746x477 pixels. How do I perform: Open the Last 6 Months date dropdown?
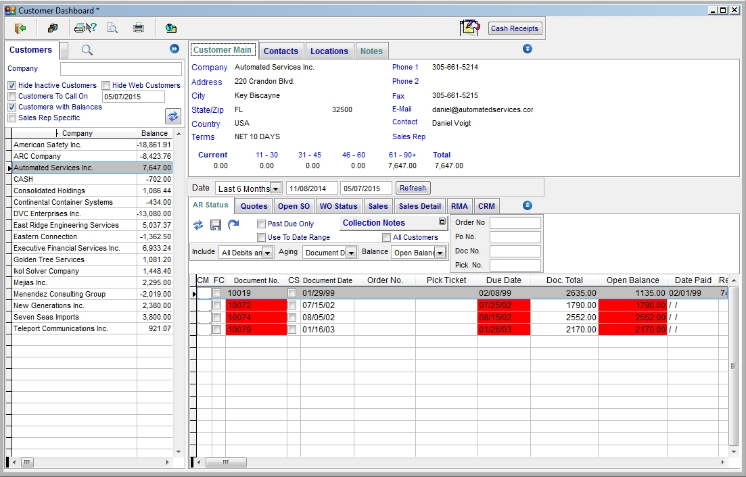click(275, 189)
